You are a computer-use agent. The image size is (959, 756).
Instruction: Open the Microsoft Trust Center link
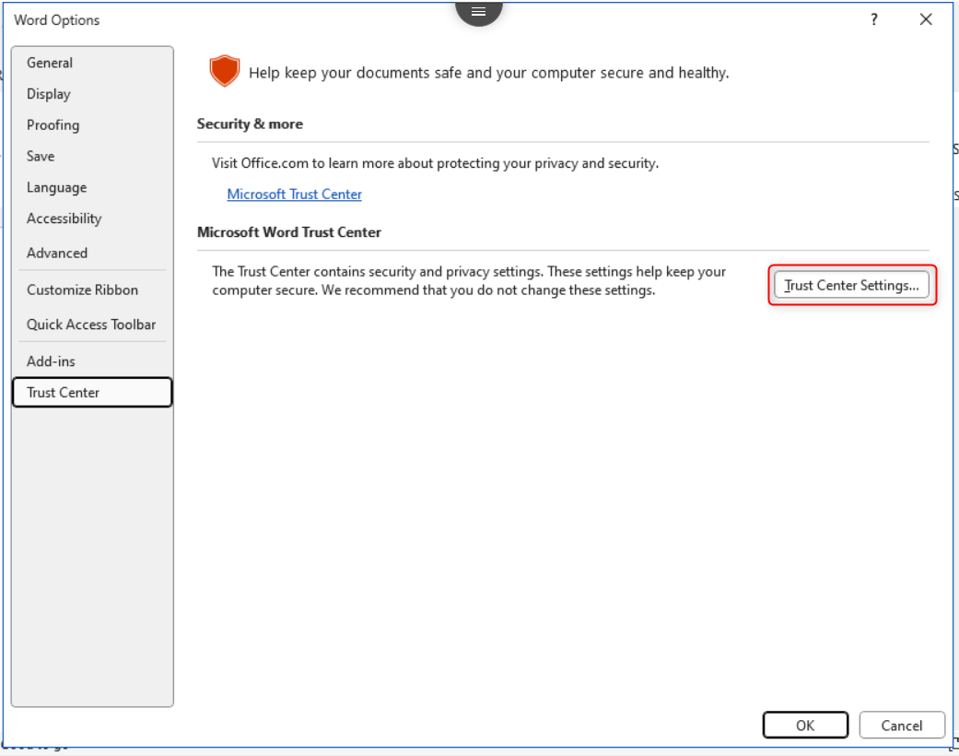tap(294, 194)
